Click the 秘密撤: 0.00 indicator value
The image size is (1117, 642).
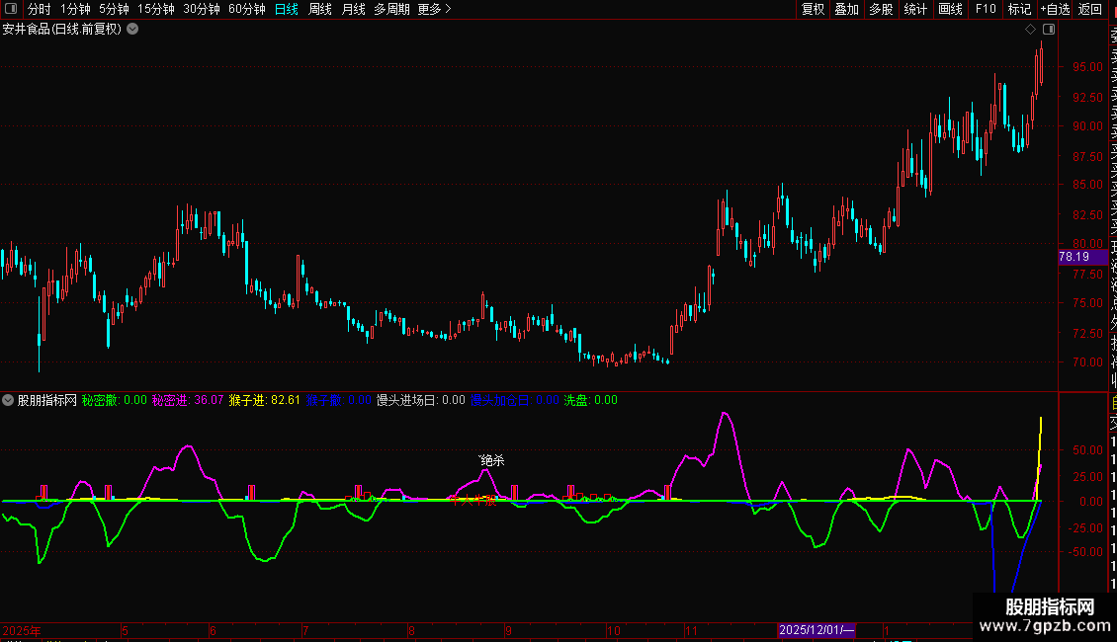coord(114,400)
